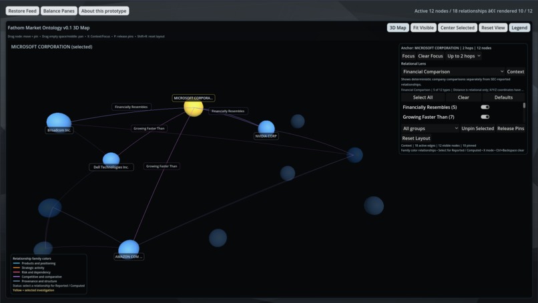Click Reset Layout button
The image size is (538, 303).
416,138
